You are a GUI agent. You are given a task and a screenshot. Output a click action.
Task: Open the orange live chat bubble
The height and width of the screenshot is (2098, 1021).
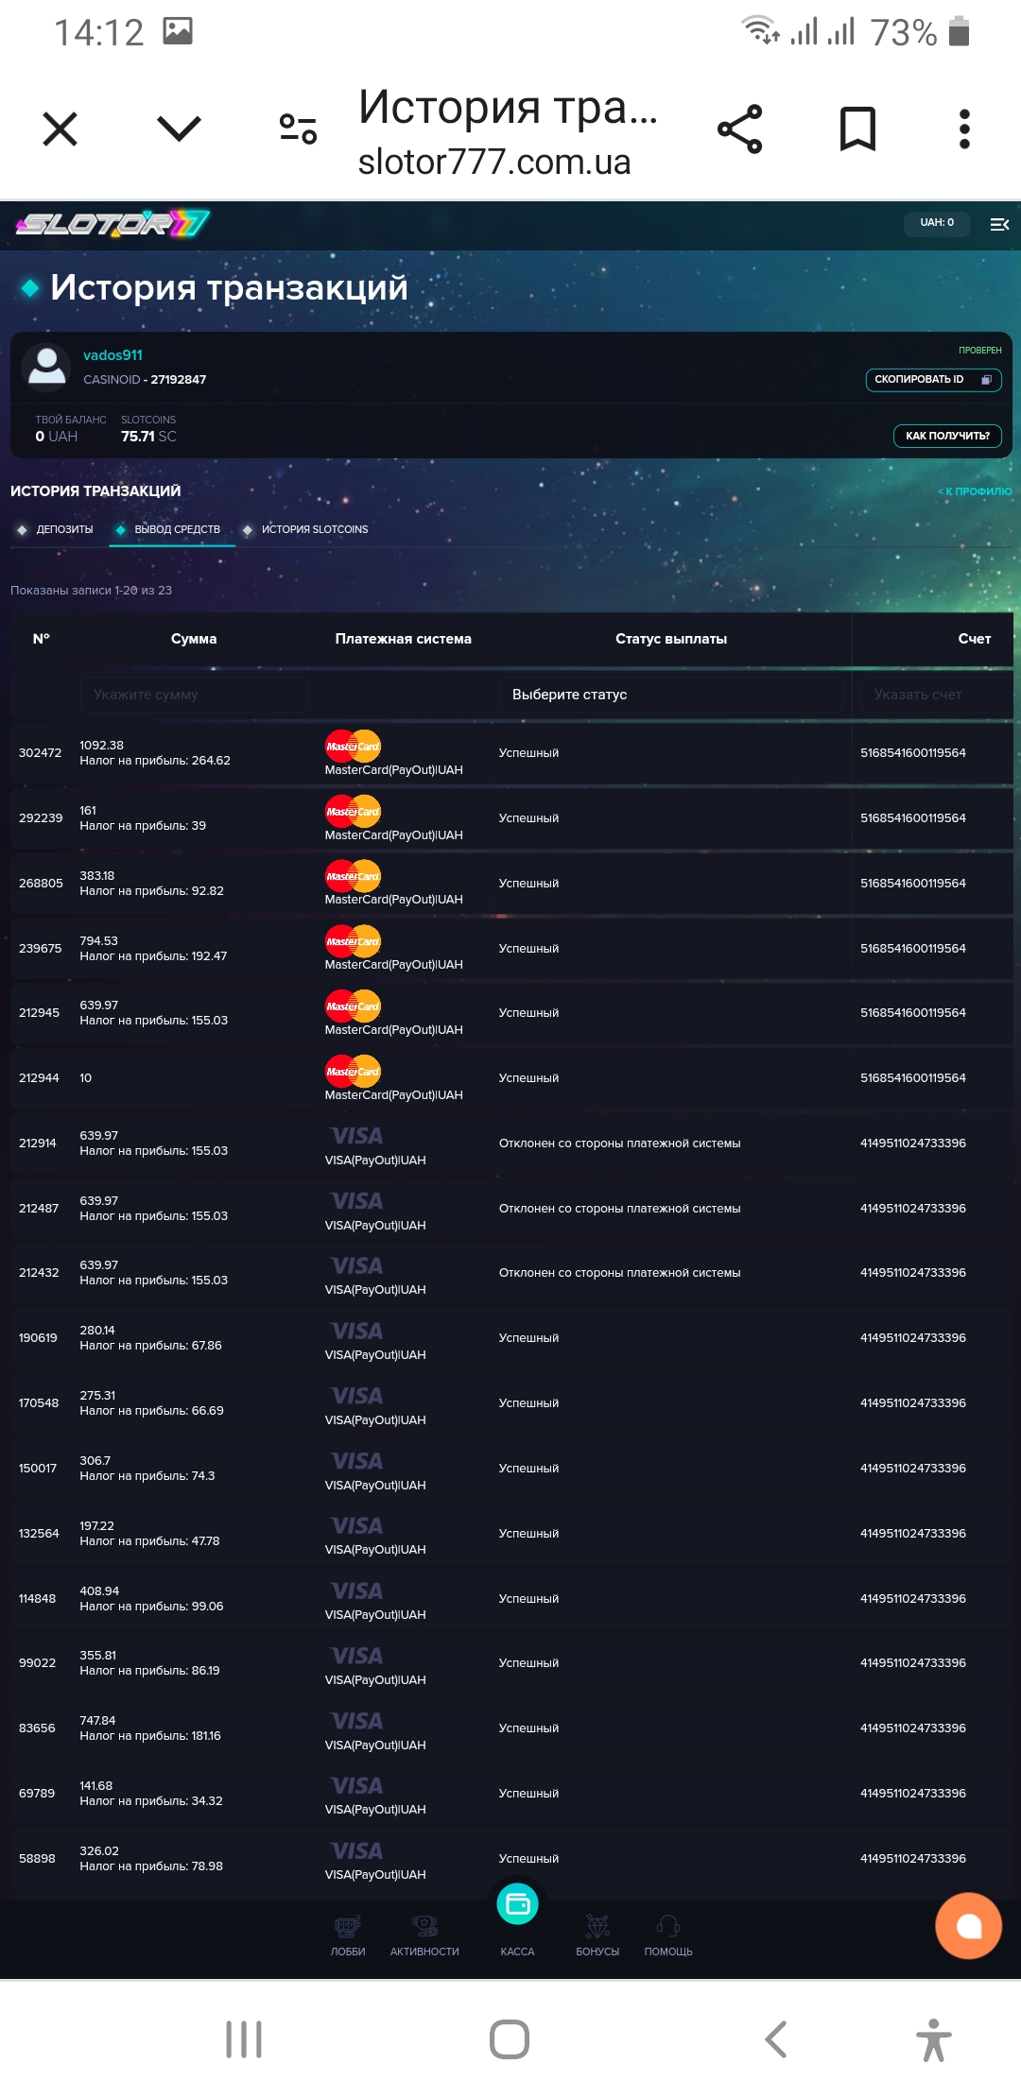coord(968,1926)
